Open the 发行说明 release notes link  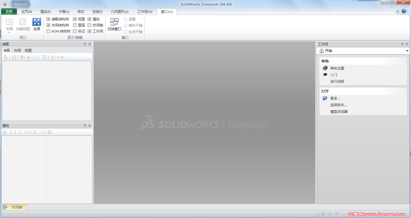[x=337, y=82]
